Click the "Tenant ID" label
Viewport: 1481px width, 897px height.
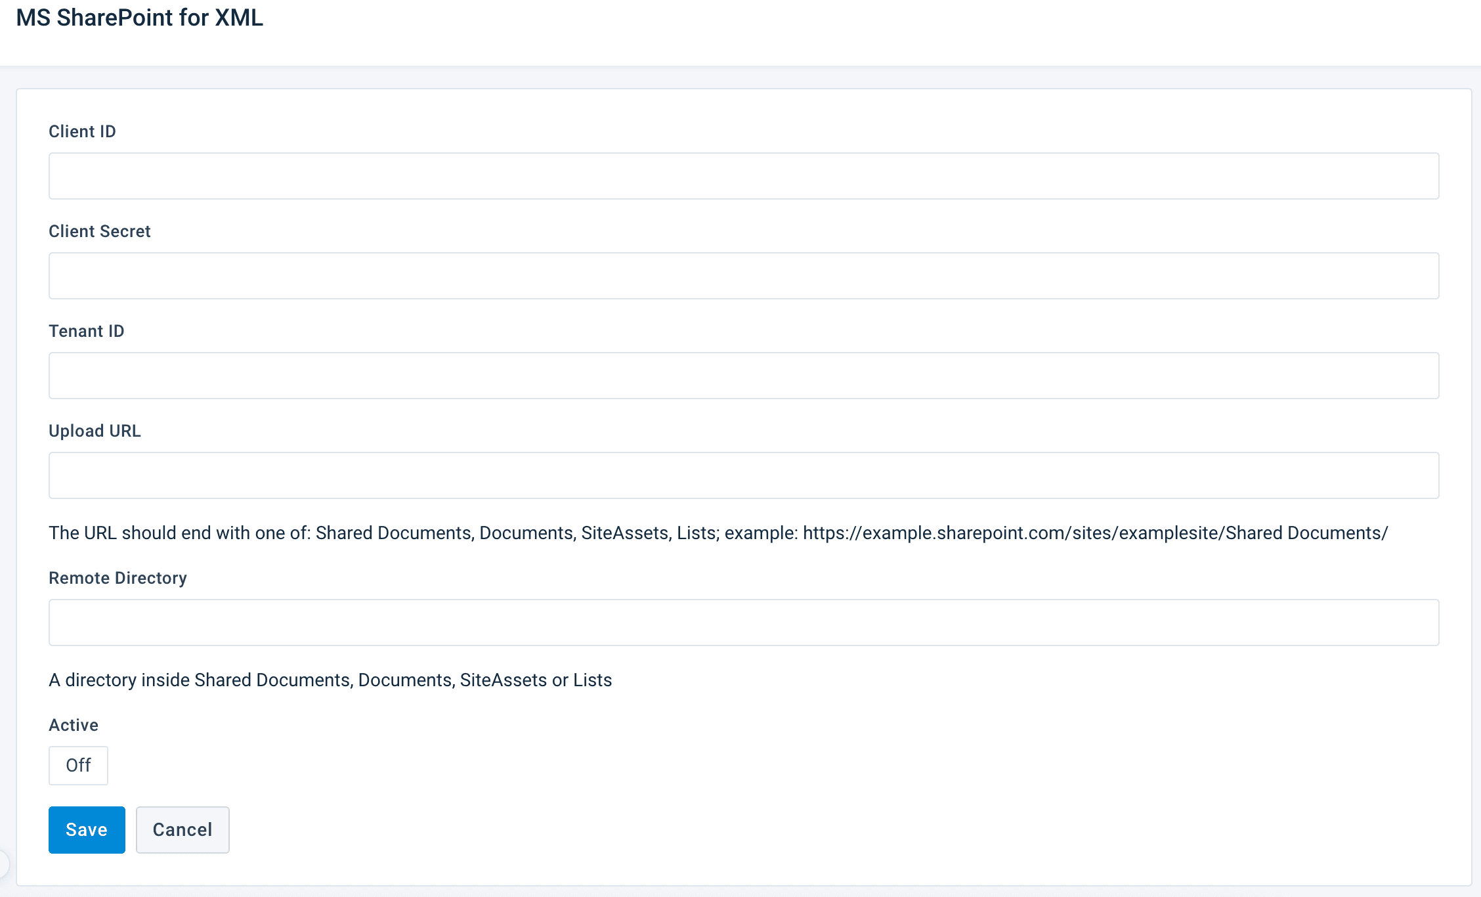pyautogui.click(x=87, y=331)
